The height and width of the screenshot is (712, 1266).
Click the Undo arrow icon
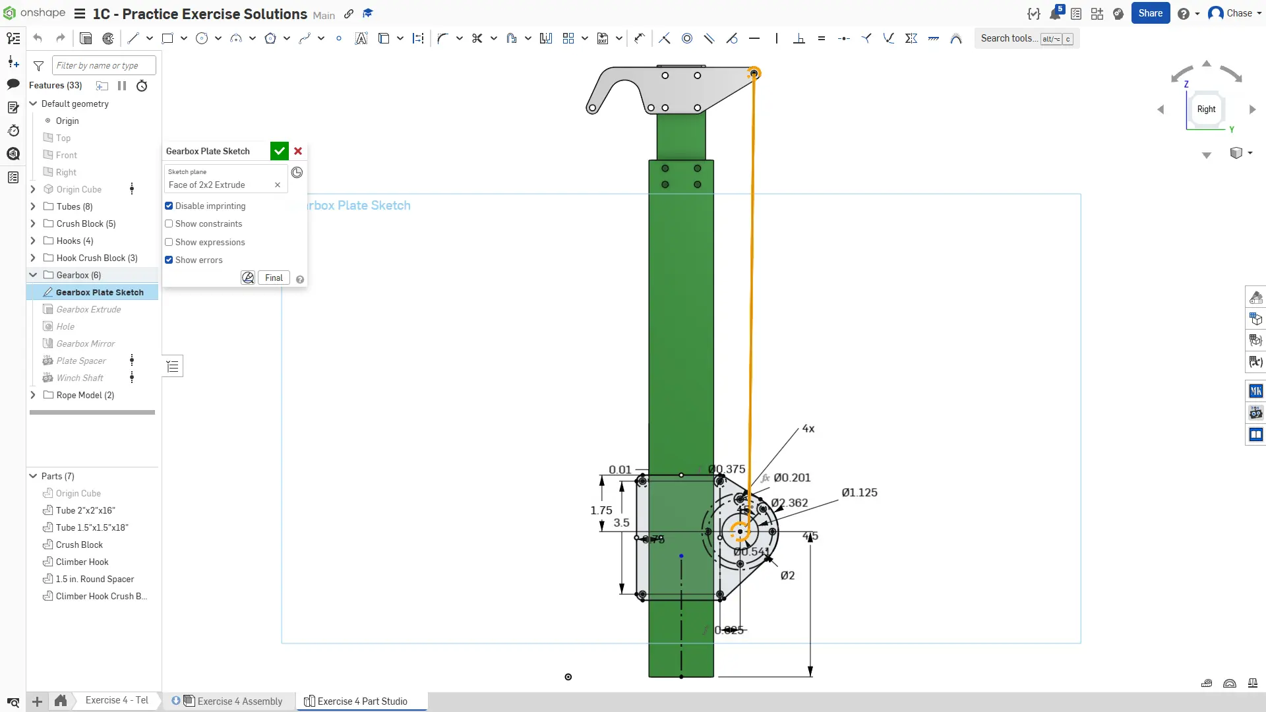38,38
